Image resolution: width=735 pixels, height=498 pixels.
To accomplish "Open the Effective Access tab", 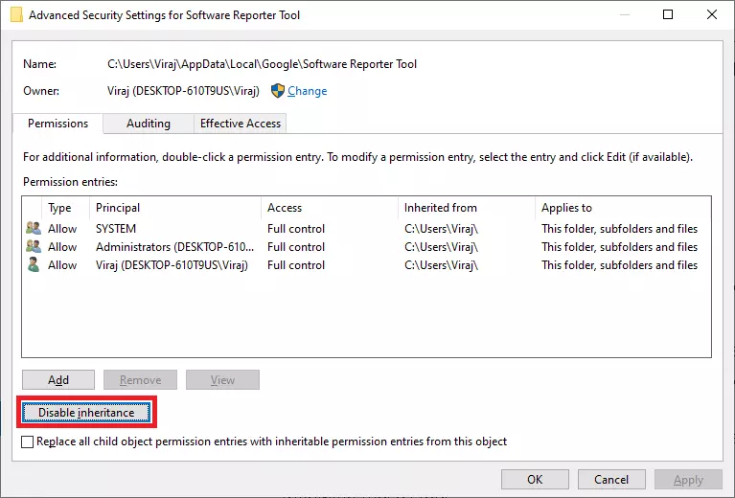I will [x=240, y=124].
